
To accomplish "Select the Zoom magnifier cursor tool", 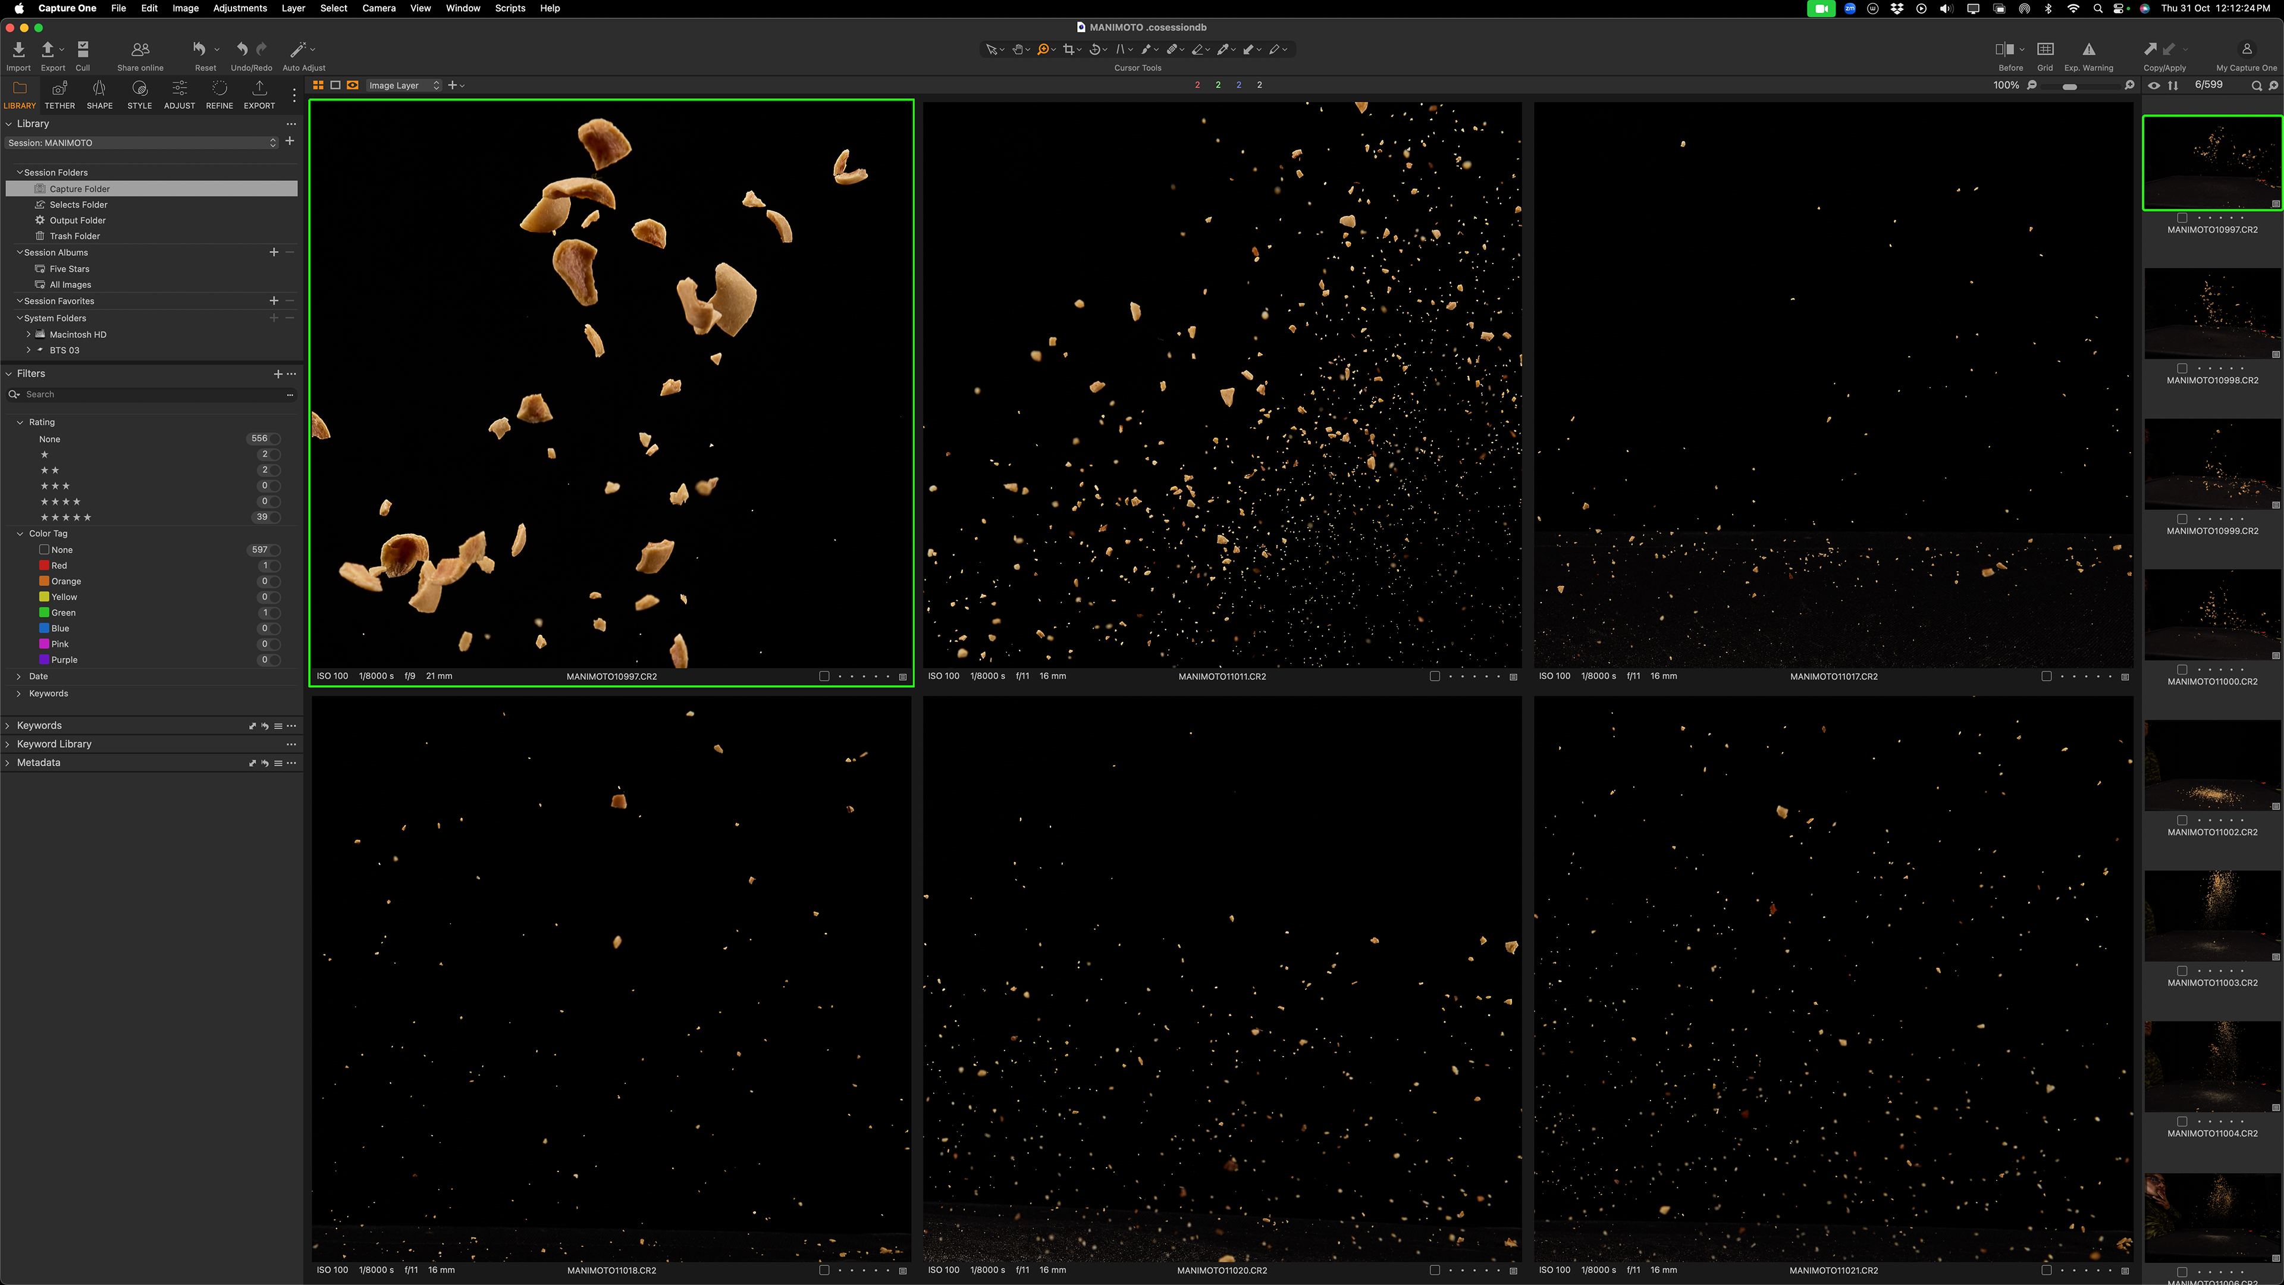I will 1043,49.
